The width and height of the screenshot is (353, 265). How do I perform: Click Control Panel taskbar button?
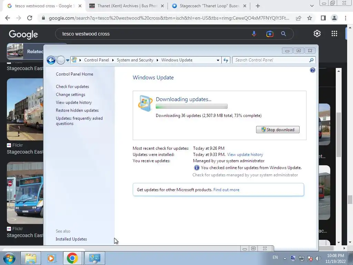[94, 258]
